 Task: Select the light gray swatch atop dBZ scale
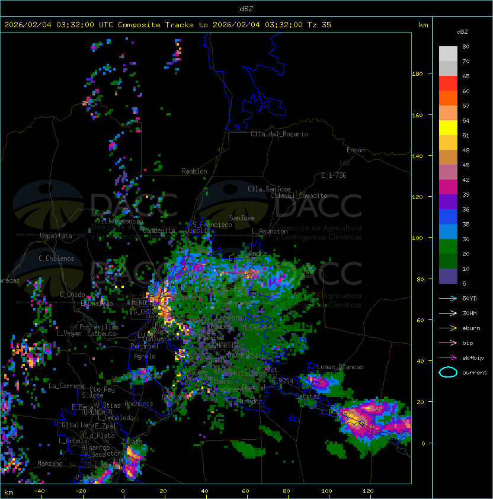[448, 53]
